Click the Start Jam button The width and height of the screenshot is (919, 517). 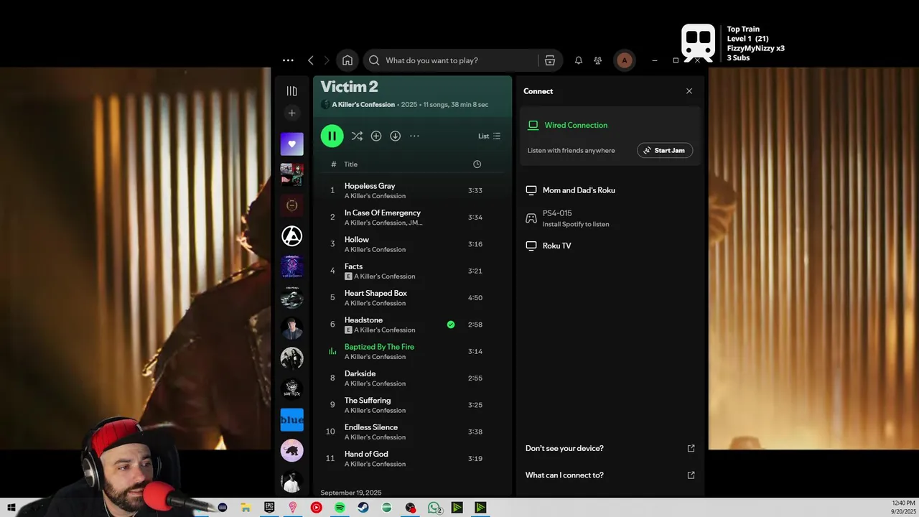665,150
